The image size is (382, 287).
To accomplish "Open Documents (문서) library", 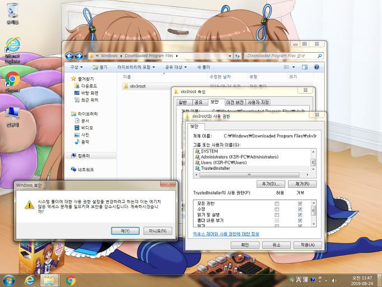I will click(82, 121).
